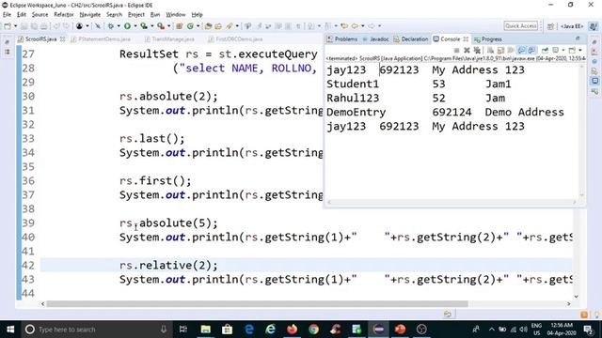Switch to the Javadoc view tab

pyautogui.click(x=376, y=39)
